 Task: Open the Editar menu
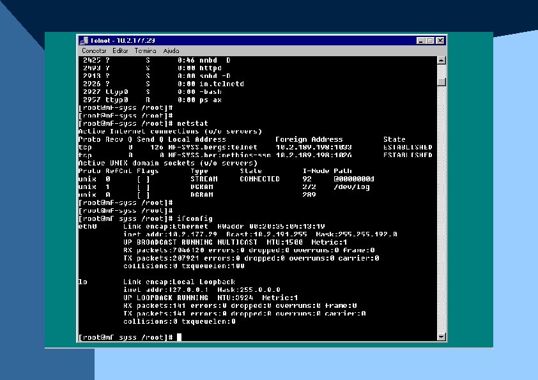120,50
